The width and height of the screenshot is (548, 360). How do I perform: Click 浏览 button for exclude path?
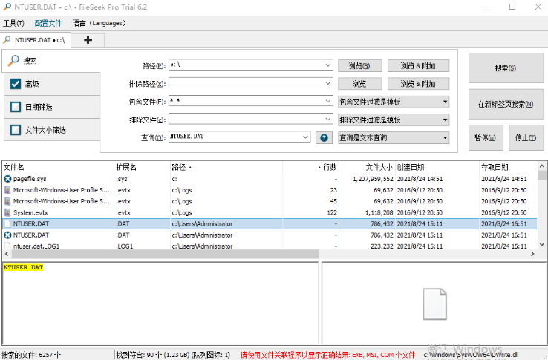pos(359,84)
